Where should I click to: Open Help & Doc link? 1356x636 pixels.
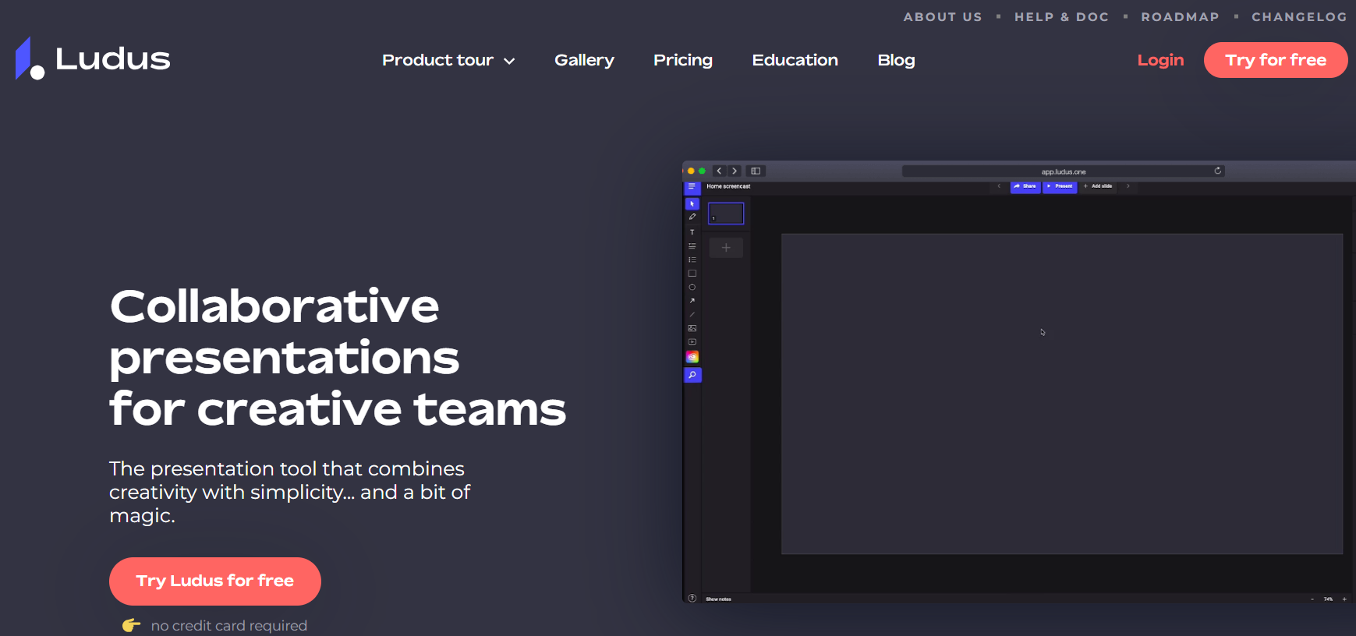click(x=1061, y=16)
